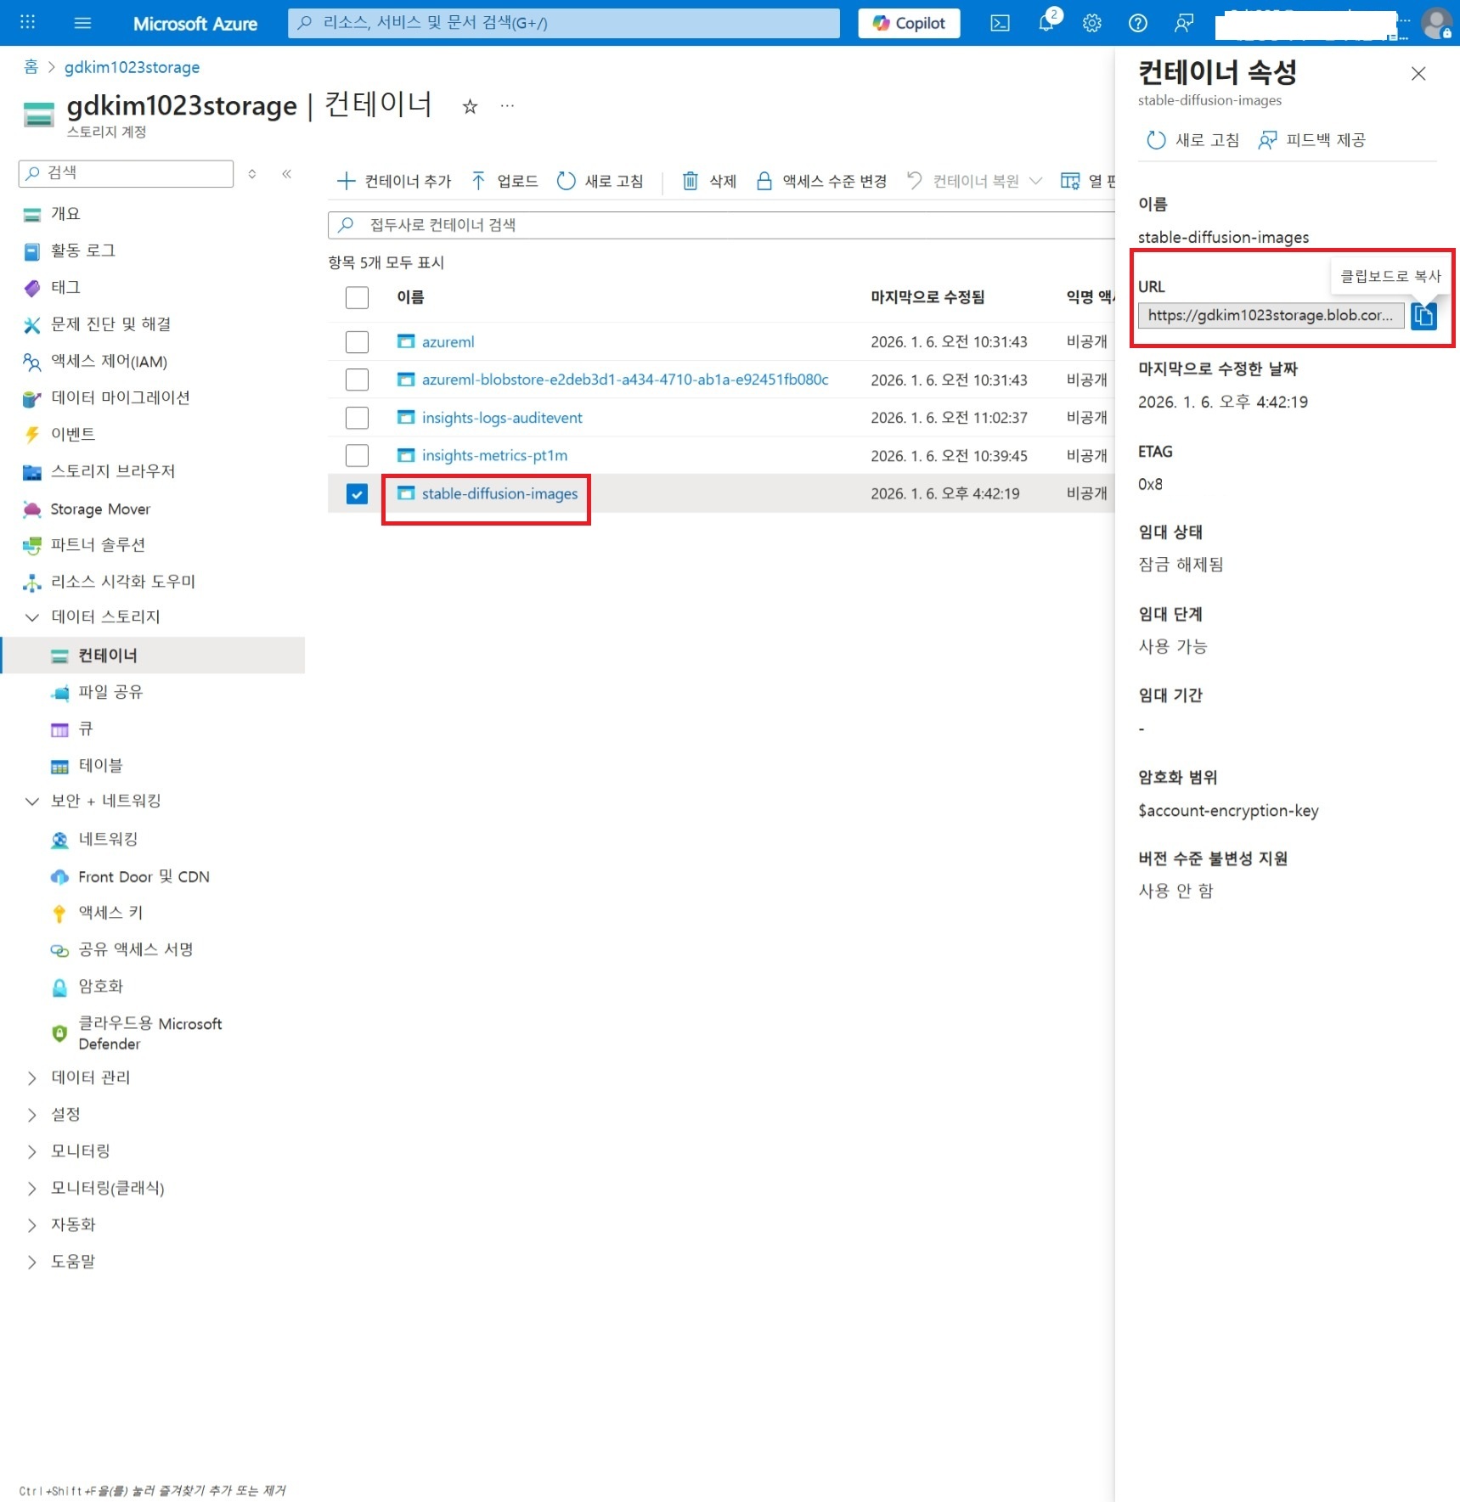The height and width of the screenshot is (1502, 1460).
Task: Check the azureml container checkbox
Action: 357,341
